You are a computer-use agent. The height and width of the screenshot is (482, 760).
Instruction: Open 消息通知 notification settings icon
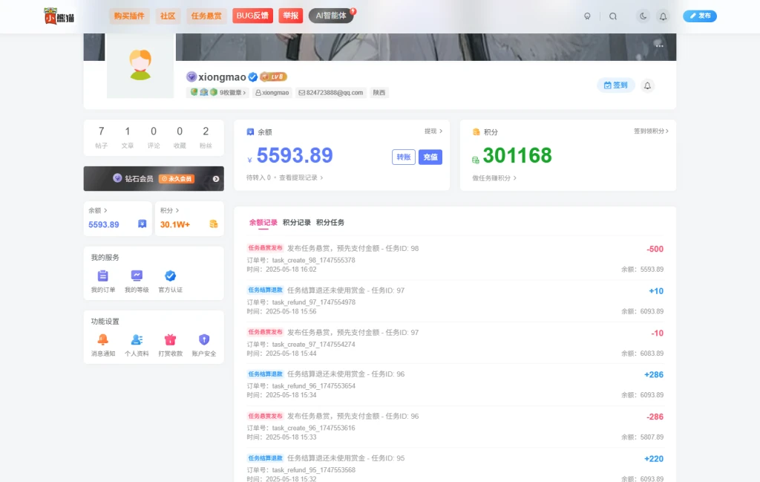103,340
